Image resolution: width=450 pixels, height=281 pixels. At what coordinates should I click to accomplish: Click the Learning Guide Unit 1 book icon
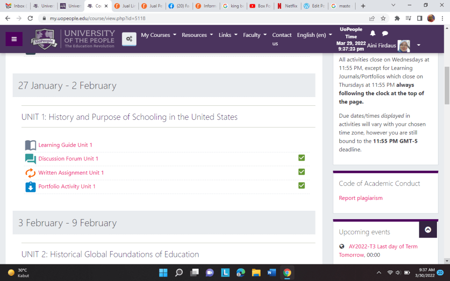click(30, 145)
